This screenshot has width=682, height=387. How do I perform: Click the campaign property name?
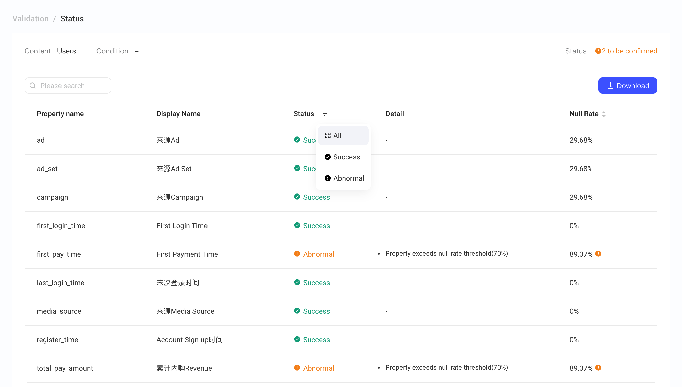53,197
